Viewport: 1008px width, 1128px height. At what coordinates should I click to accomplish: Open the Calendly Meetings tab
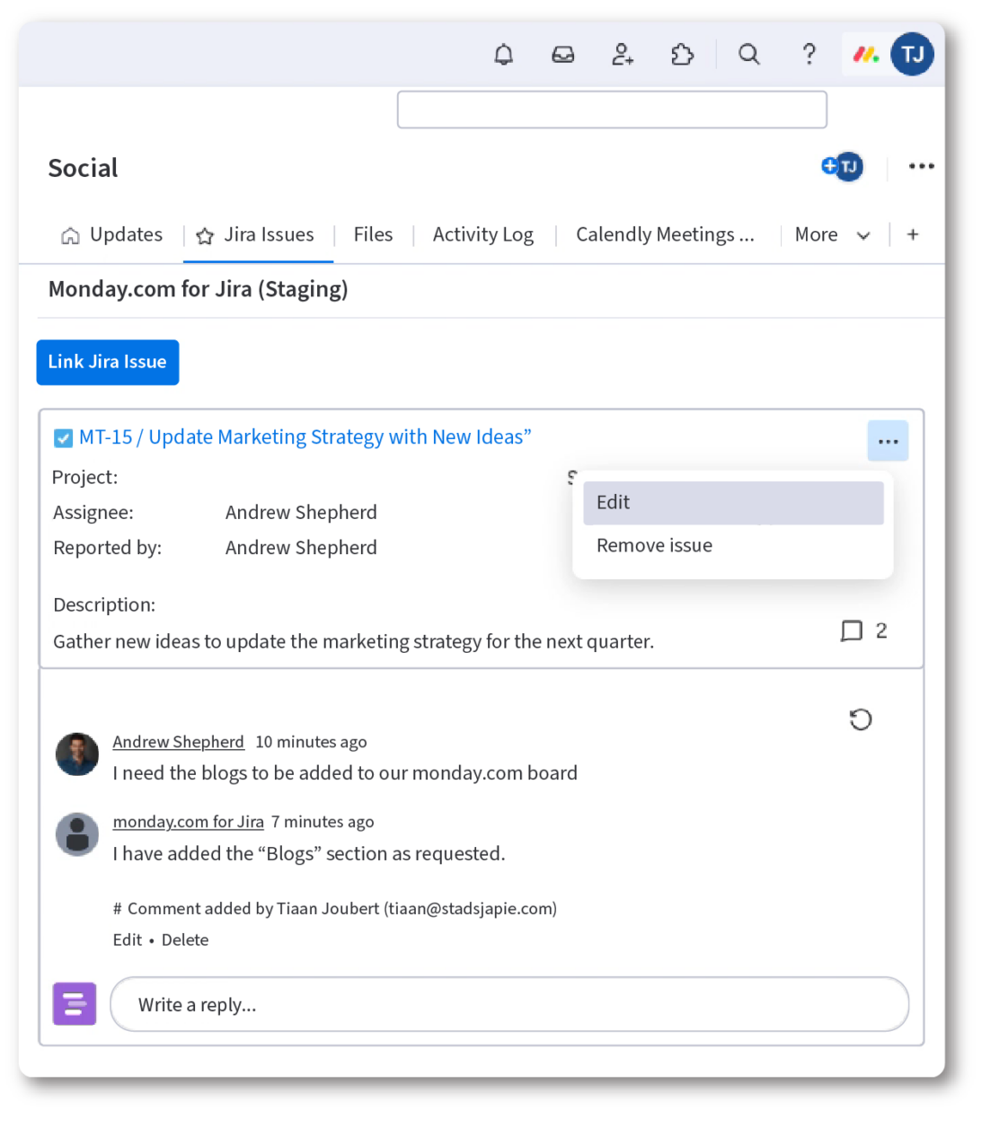click(665, 234)
